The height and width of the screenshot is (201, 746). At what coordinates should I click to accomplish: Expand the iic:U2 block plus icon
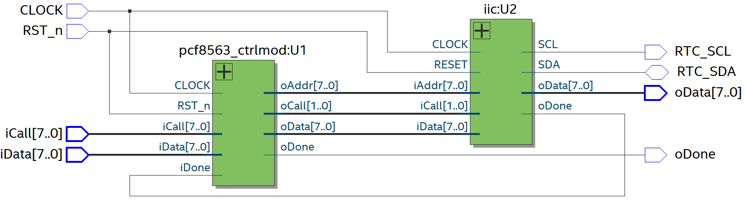481,31
